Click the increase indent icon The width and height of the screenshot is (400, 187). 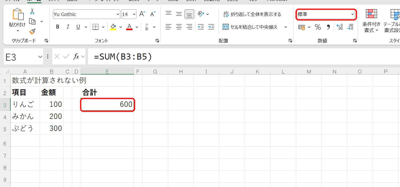(211, 27)
